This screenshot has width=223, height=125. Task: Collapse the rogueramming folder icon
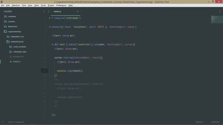(x=6, y=32)
